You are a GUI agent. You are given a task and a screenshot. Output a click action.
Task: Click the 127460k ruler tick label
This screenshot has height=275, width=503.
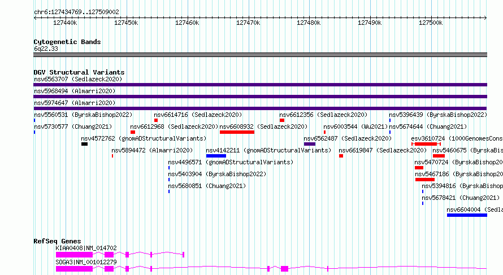[187, 23]
